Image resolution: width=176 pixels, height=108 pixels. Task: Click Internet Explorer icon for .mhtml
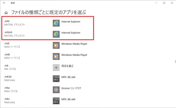(56, 34)
